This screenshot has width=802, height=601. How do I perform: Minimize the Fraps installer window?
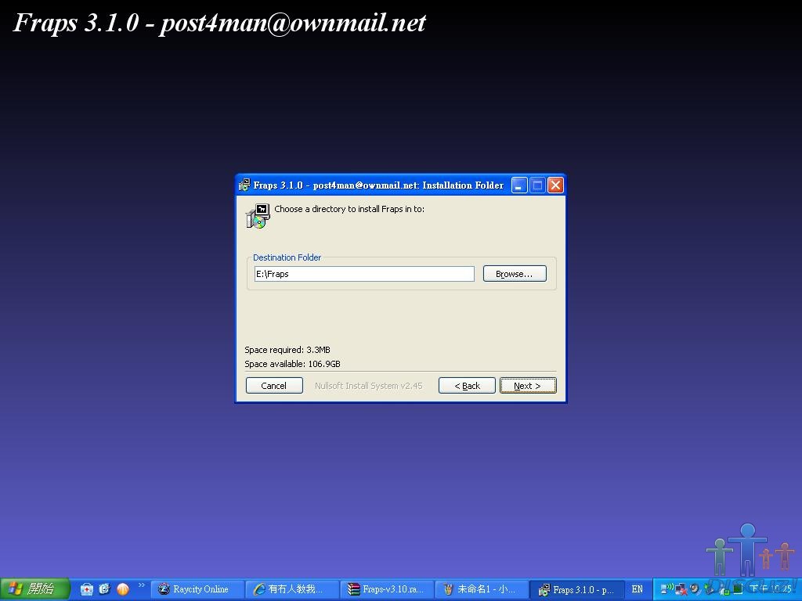coord(518,185)
